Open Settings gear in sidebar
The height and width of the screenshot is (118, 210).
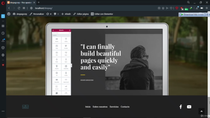pos(3,55)
